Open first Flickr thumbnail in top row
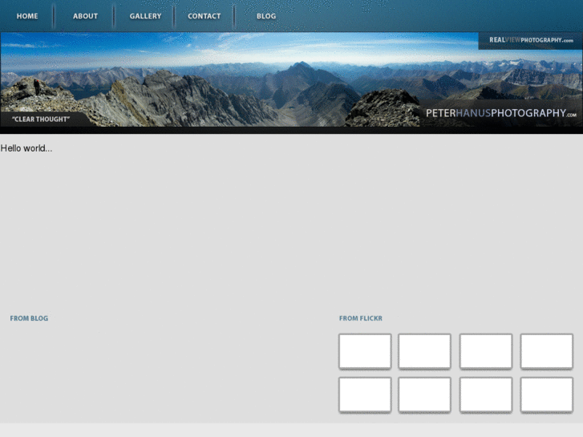This screenshot has height=437, width=583. (x=365, y=351)
